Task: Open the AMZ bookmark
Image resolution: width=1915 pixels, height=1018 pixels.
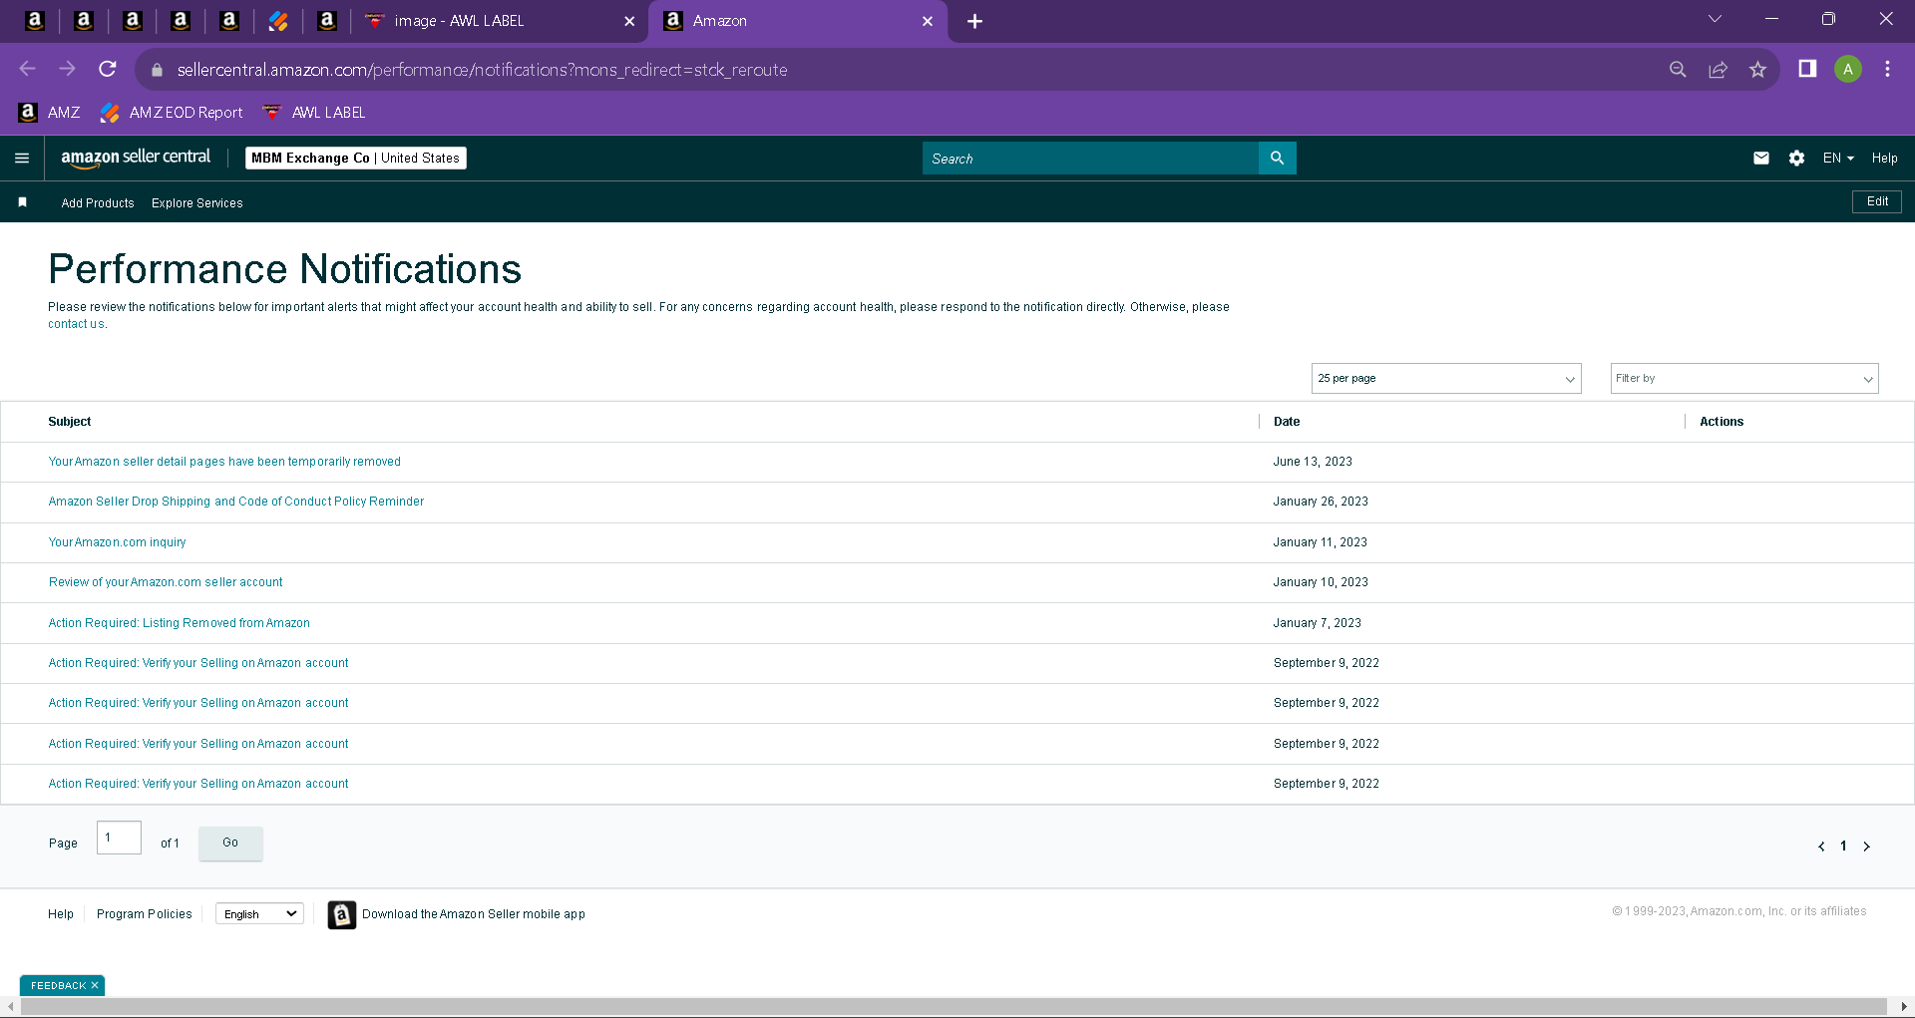Action: pyautogui.click(x=49, y=113)
